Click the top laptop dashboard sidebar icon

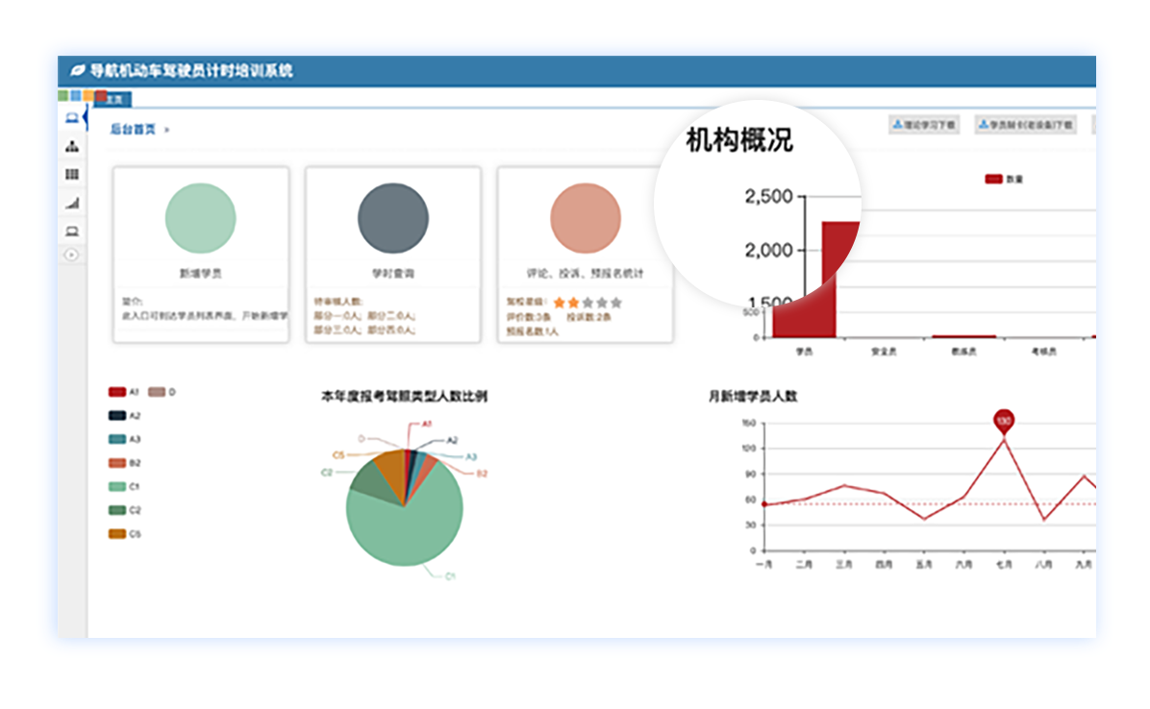pos(72,118)
